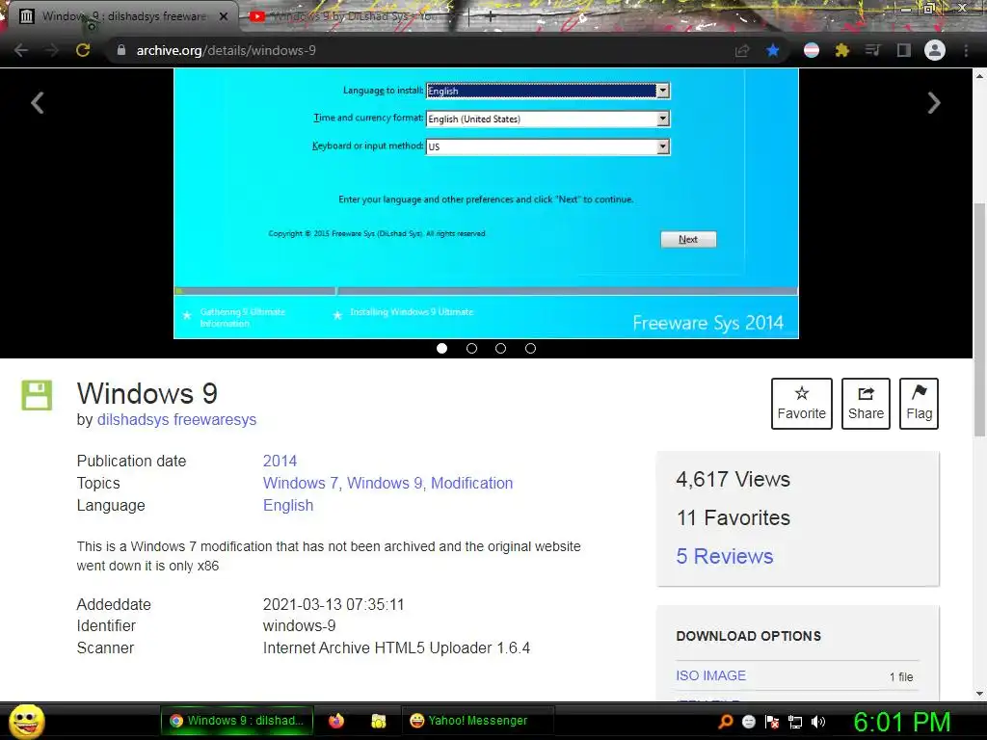Click the Favorite star button
Viewport: 987px width, 740px height.
(x=801, y=404)
